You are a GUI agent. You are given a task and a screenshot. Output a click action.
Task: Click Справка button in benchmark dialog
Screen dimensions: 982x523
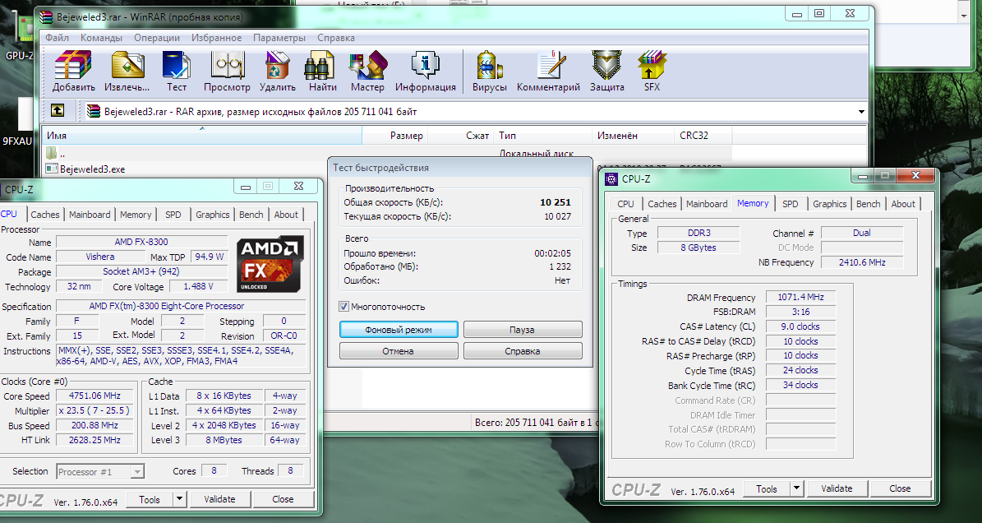pos(523,351)
